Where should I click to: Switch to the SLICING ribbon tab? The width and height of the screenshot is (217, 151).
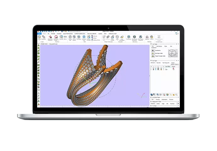100,34
